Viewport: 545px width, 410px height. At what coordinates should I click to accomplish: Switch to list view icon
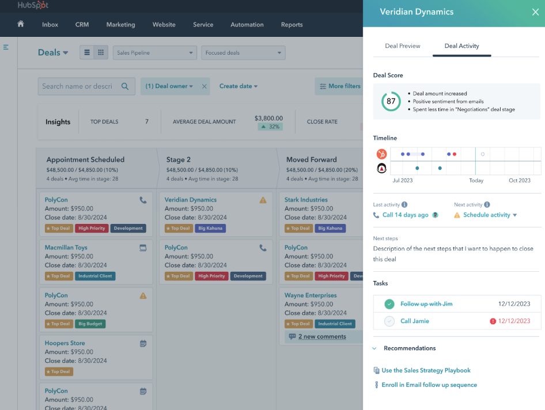coord(87,52)
